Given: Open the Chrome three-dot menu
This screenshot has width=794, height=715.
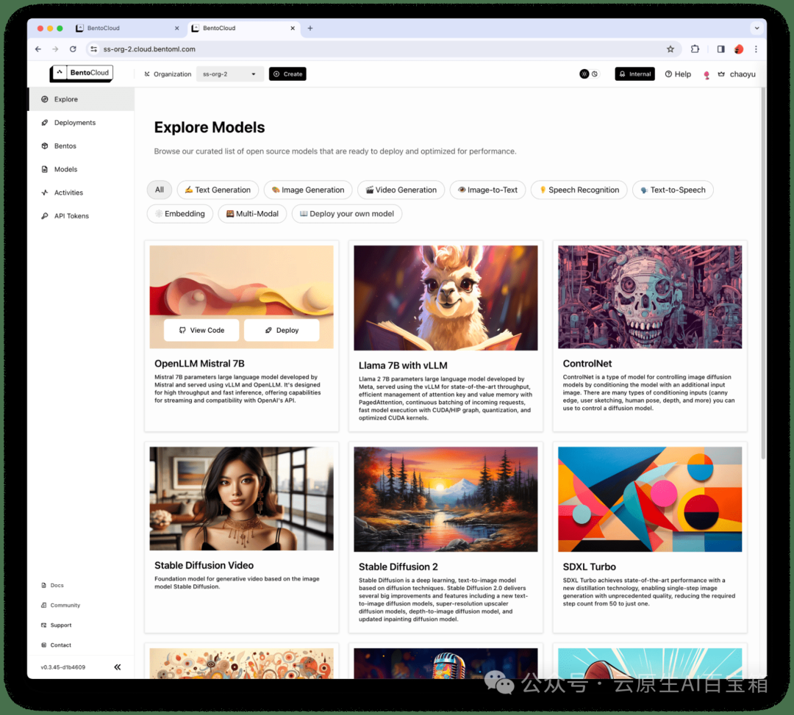Looking at the screenshot, I should point(756,49).
